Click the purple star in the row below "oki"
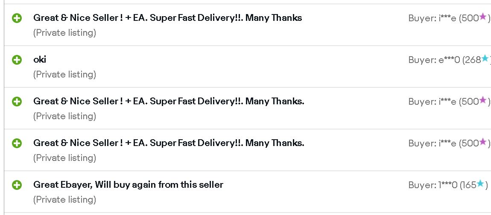The width and height of the screenshot is (491, 215). [x=483, y=100]
